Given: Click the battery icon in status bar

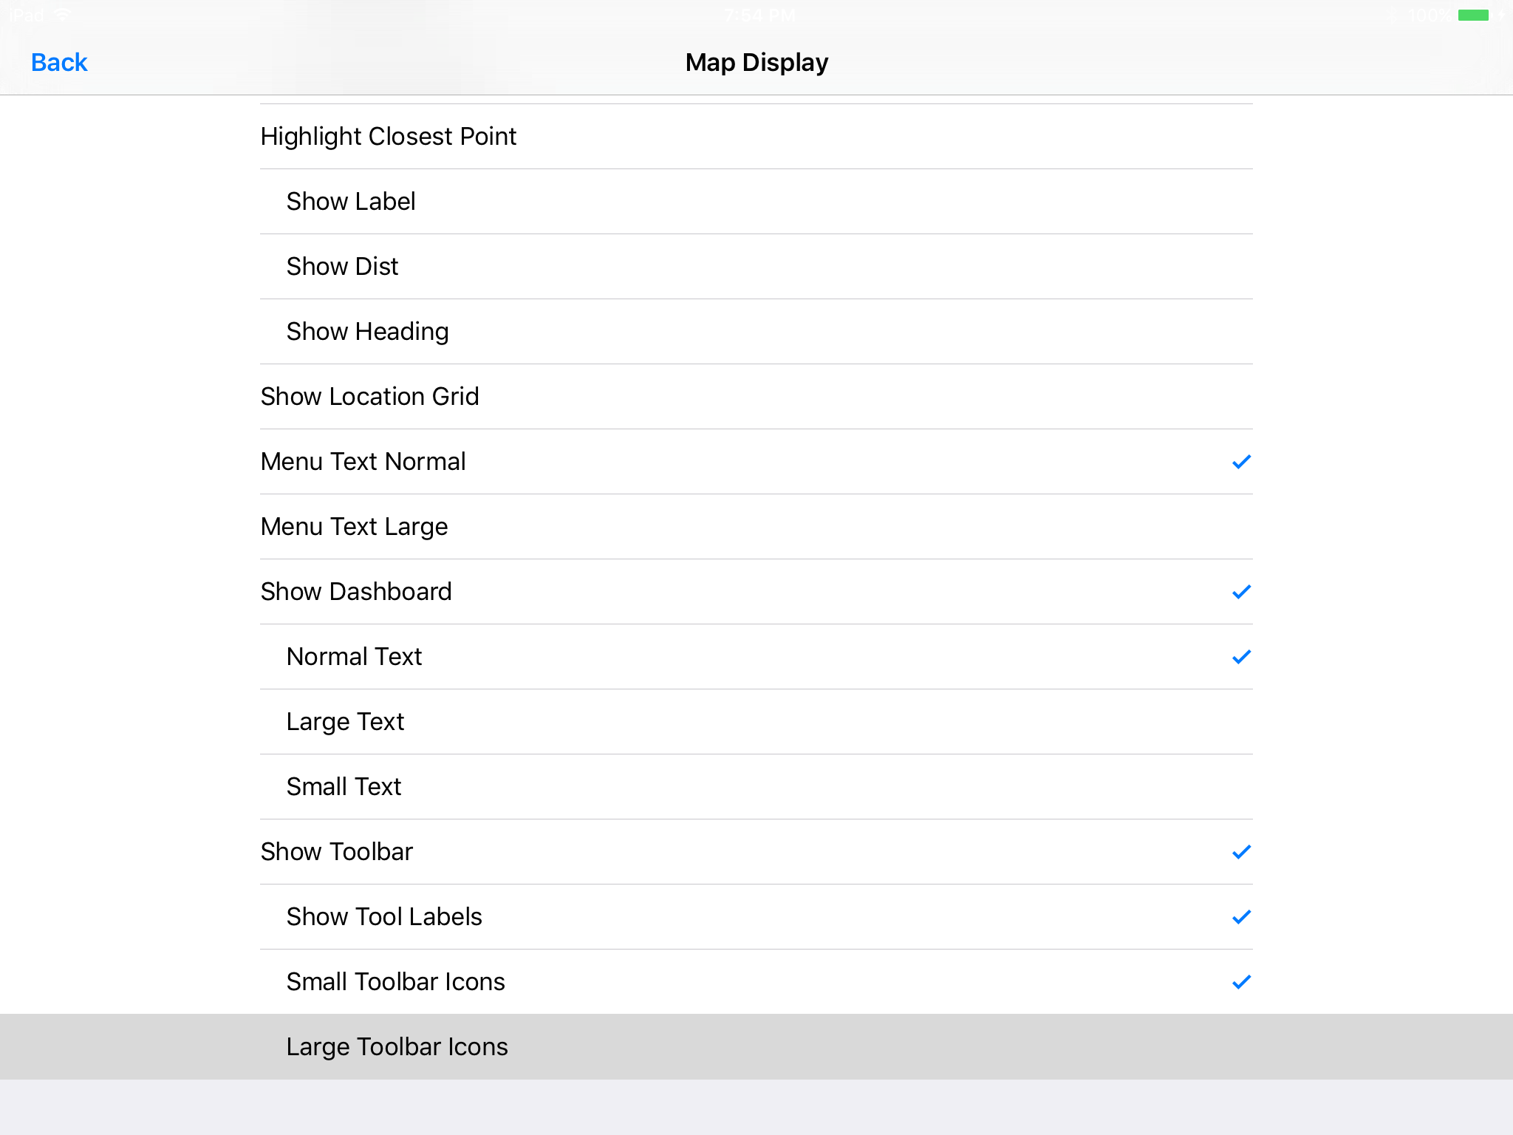Looking at the screenshot, I should (x=1473, y=16).
